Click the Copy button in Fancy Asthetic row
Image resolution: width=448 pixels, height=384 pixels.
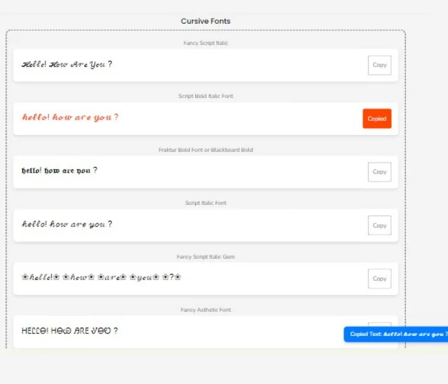point(380,324)
